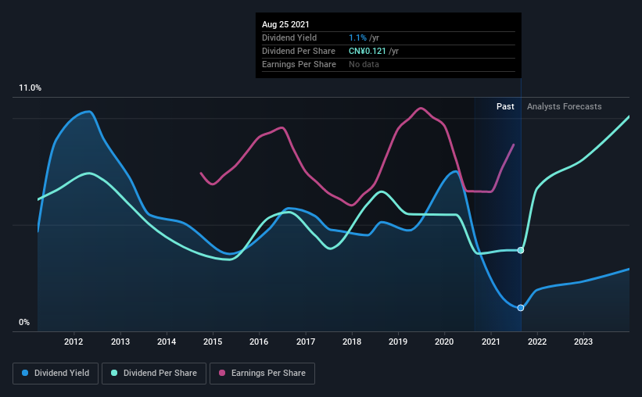Toggle the Dividend Yield legend button
Screen dimensions: 642x397
point(56,374)
